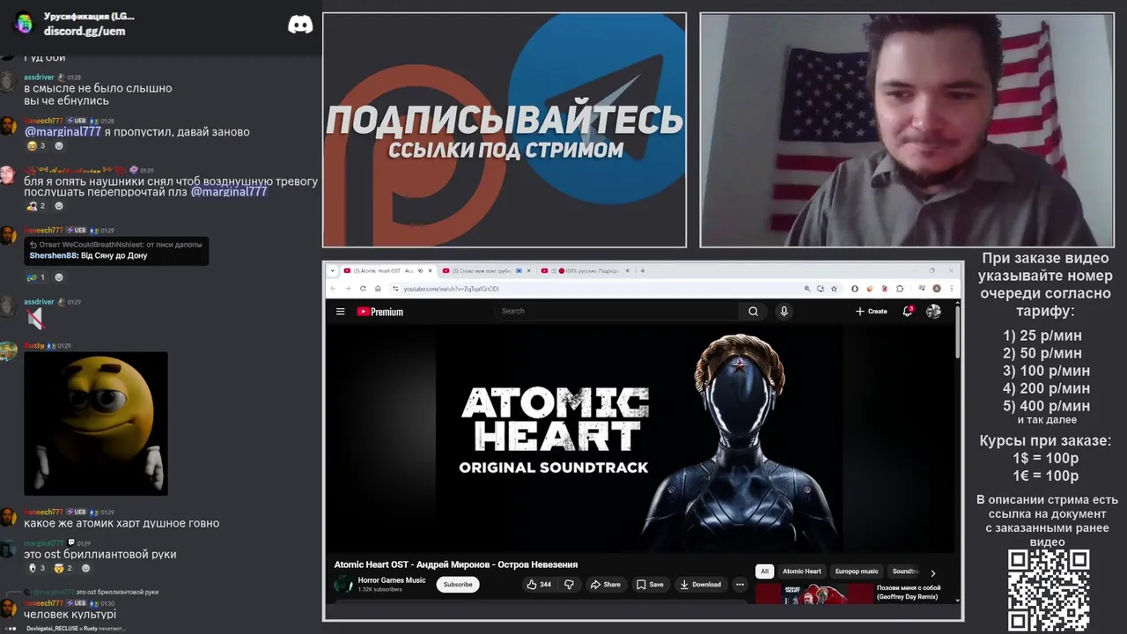The image size is (1127, 634).
Task: Open YouTube account avatar menu
Action: point(933,311)
